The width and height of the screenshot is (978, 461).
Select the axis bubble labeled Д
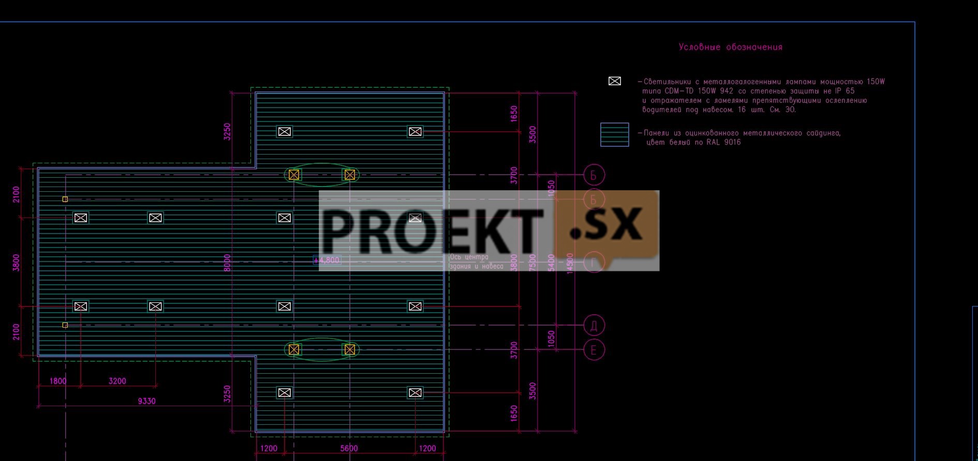click(594, 326)
